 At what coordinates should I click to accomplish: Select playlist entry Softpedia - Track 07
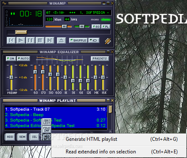pos(56,109)
